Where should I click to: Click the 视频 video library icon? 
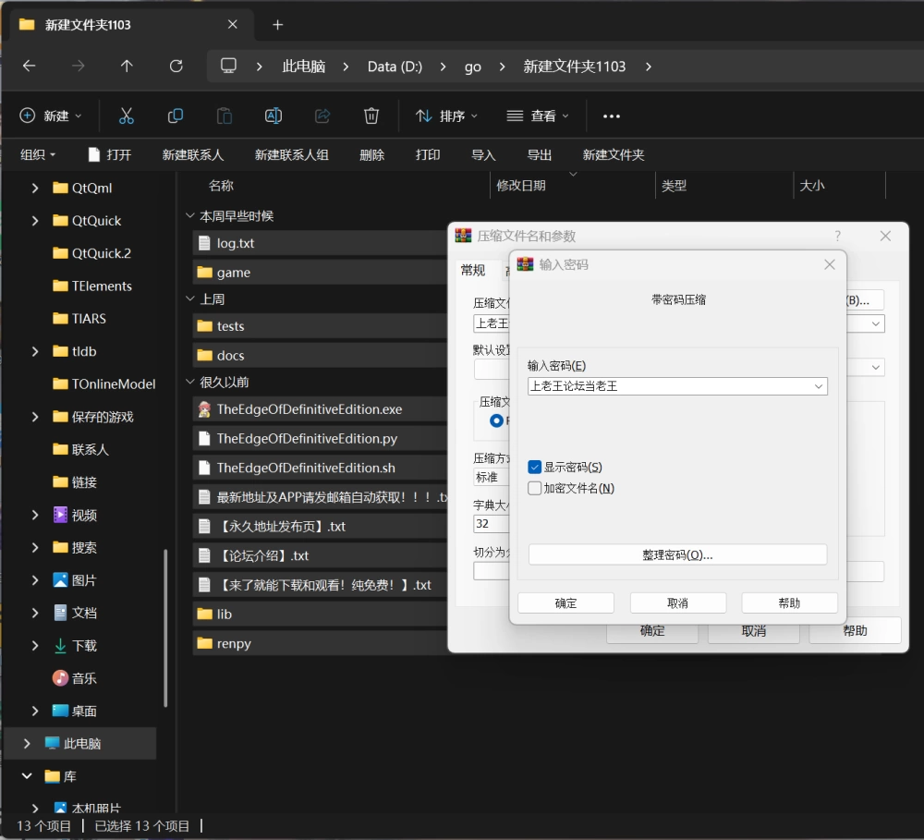60,515
